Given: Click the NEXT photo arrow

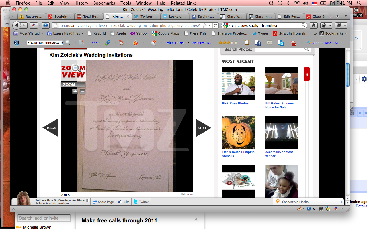Looking at the screenshot, I should tap(203, 128).
